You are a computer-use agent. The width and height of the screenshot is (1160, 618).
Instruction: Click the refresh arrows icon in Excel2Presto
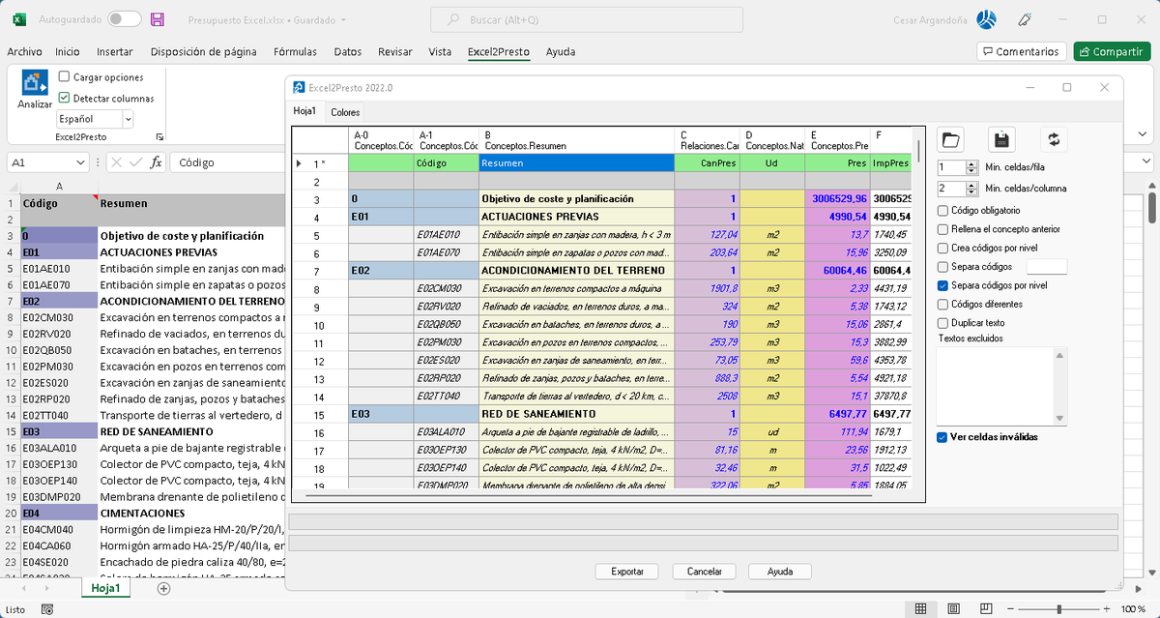click(1054, 139)
